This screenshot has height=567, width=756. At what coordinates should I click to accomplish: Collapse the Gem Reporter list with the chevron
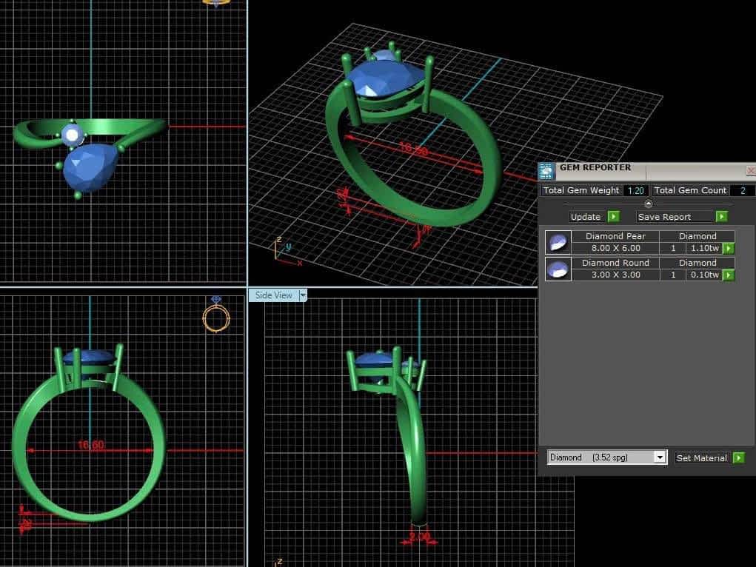pos(649,202)
